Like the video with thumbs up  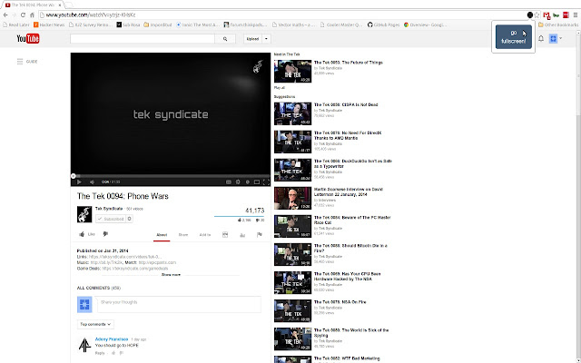pyautogui.click(x=87, y=234)
